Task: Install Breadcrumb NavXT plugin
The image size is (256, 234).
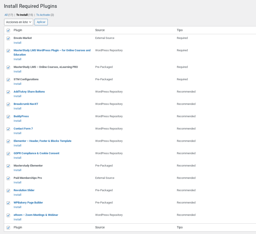Action: [17, 108]
